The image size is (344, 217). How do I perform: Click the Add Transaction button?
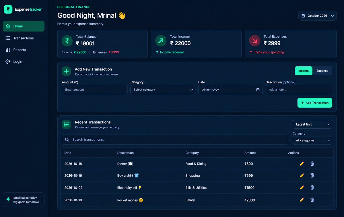point(315,103)
